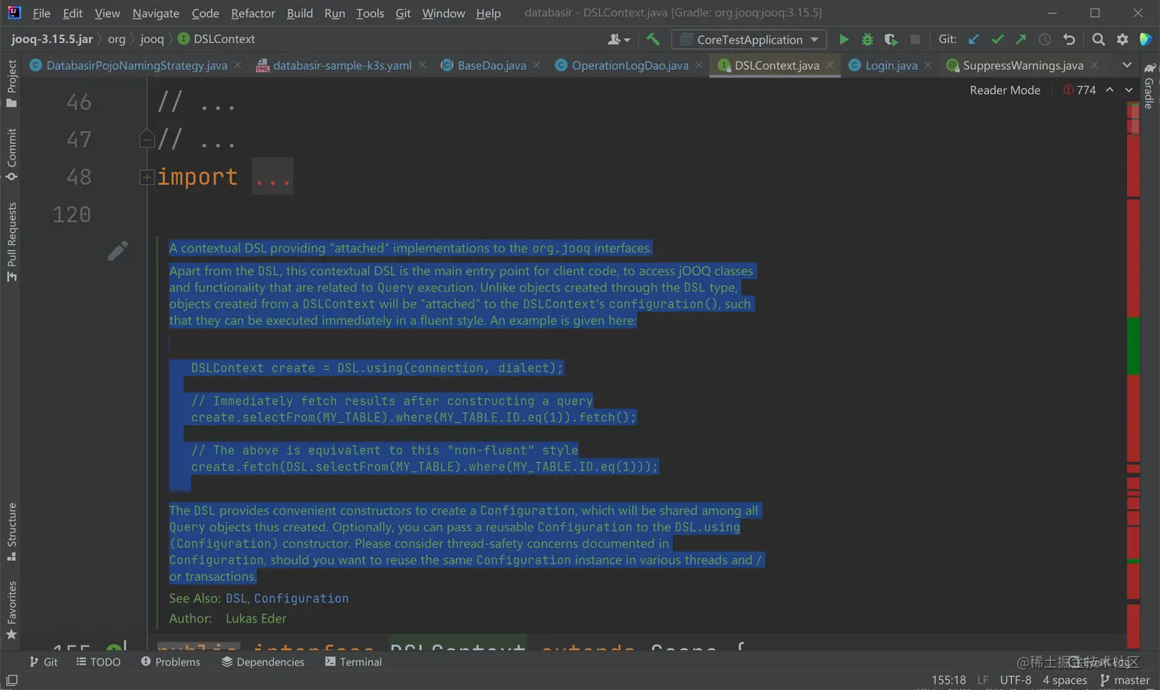The image size is (1160, 690).
Task: Rollback changes with the undo arrow
Action: [1069, 39]
